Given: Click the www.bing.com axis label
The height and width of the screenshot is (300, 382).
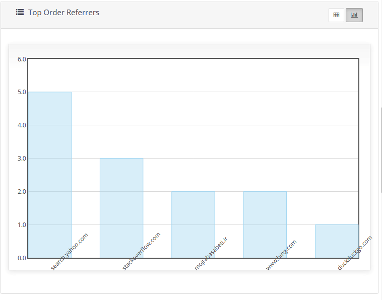Looking at the screenshot, I should (x=281, y=255).
